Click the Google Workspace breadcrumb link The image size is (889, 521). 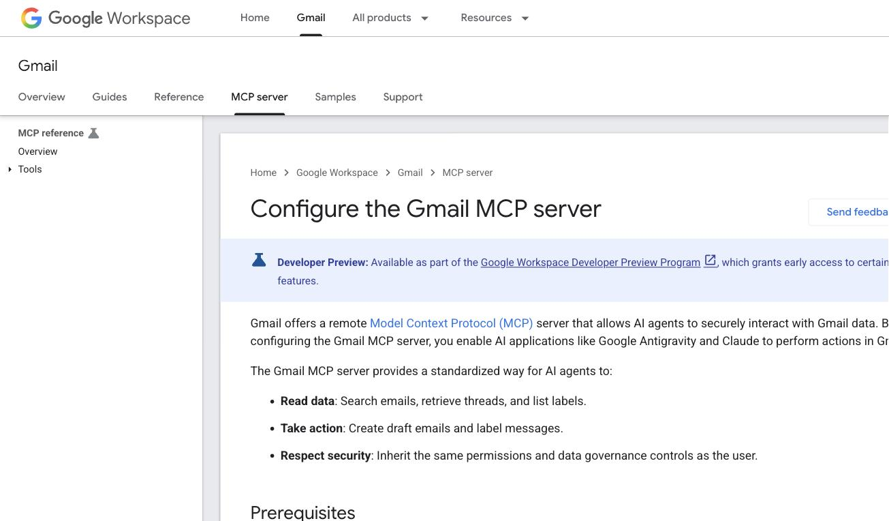point(337,173)
